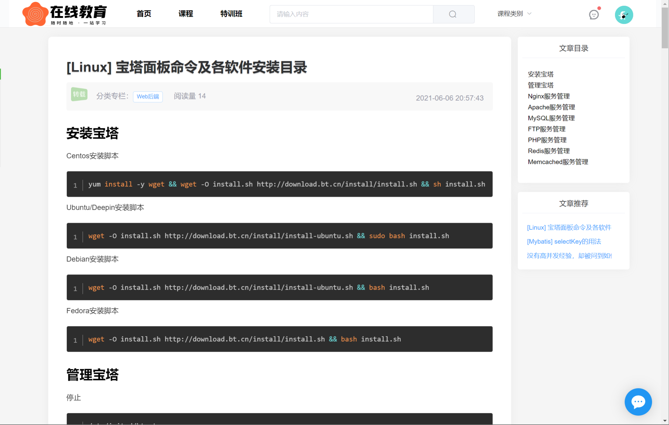Open recommended article 没有高并发经验
Image resolution: width=669 pixels, height=425 pixels.
(x=569, y=256)
